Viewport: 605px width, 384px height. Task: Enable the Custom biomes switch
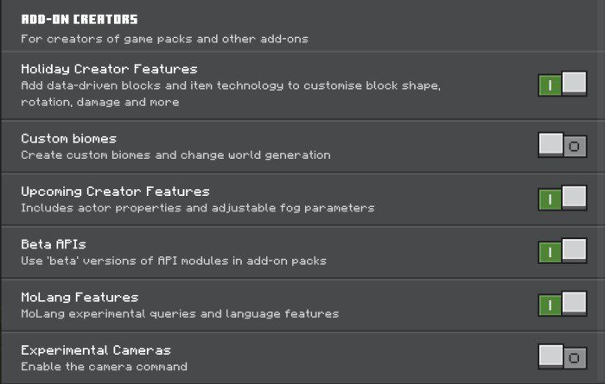point(562,145)
